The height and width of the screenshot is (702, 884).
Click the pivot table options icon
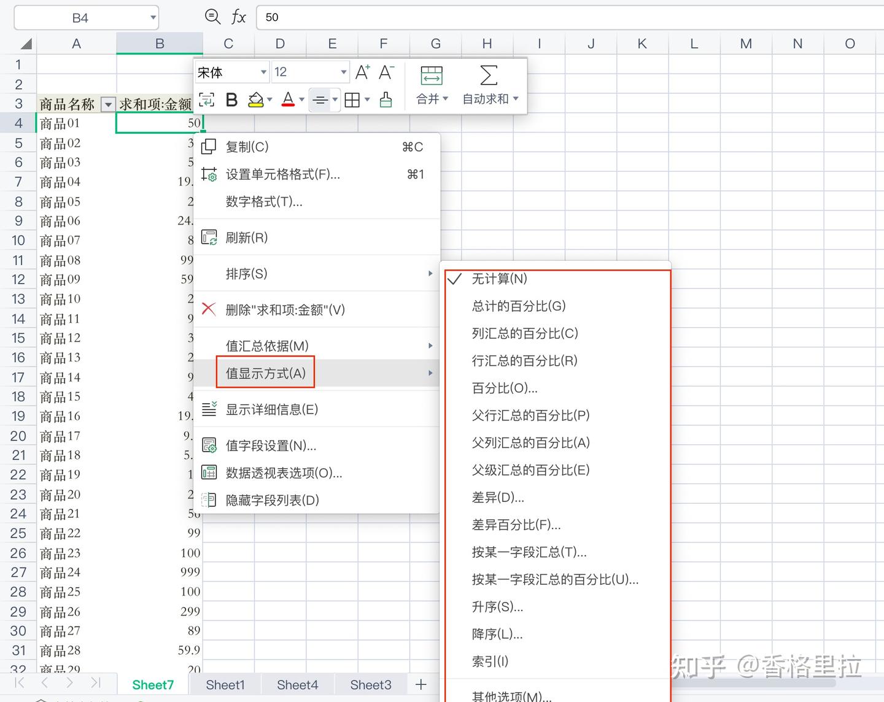(x=209, y=472)
